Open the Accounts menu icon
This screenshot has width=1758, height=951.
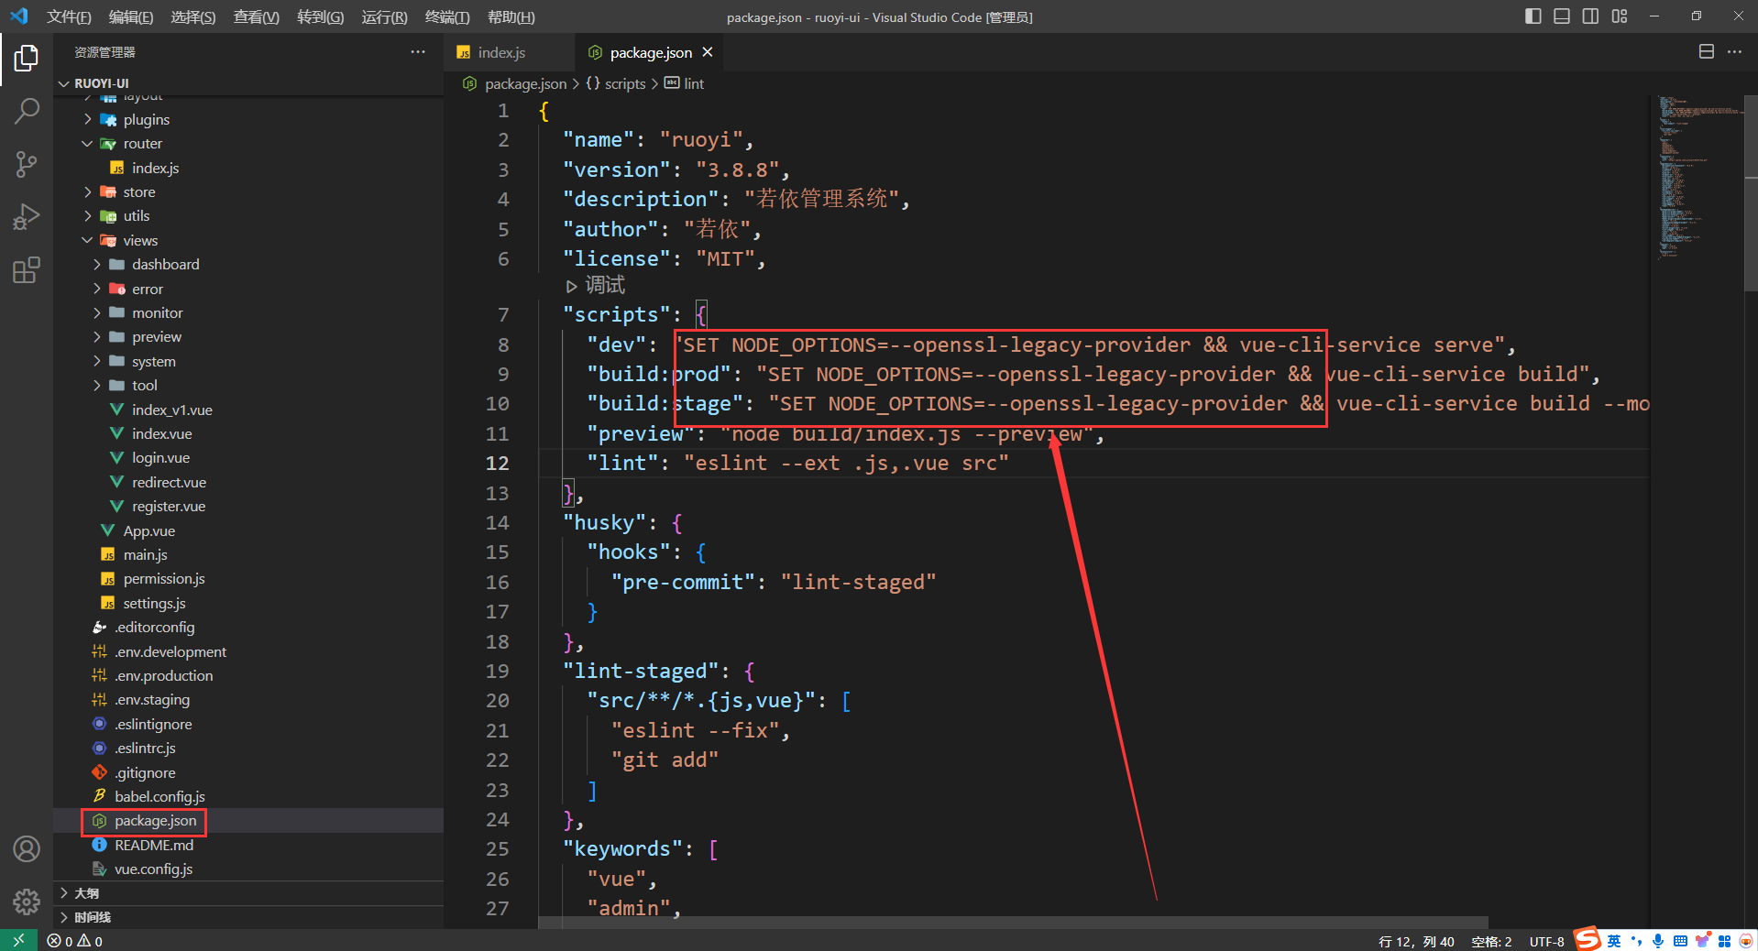(27, 849)
